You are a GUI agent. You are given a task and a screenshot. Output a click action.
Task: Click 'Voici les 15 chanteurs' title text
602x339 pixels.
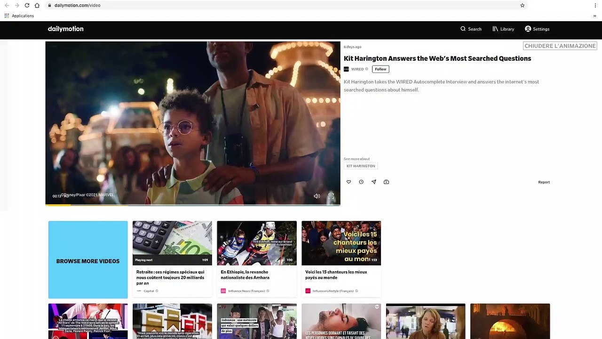pos(336,274)
